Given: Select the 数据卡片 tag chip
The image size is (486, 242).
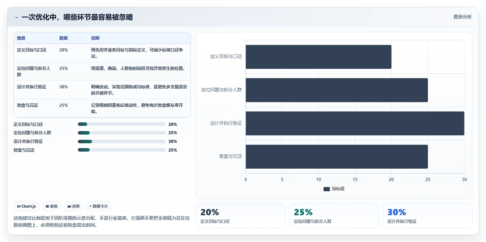Looking at the screenshot, I should pyautogui.click(x=99, y=206).
